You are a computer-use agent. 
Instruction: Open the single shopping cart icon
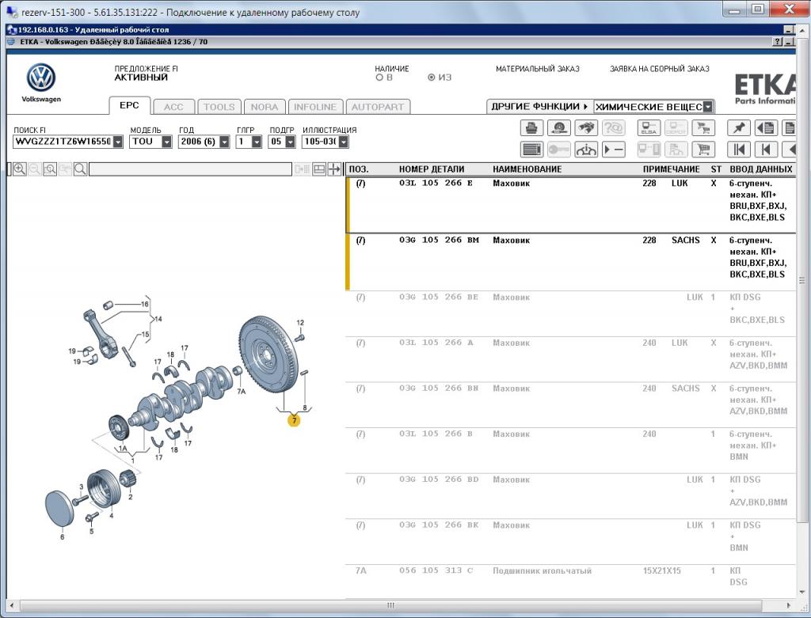pyautogui.click(x=703, y=150)
